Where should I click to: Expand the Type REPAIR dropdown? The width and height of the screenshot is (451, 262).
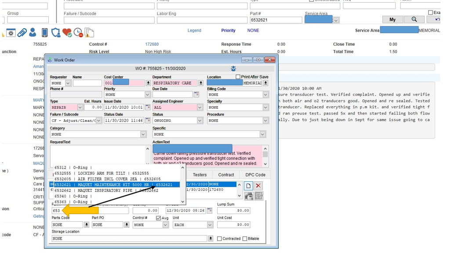tap(80, 107)
